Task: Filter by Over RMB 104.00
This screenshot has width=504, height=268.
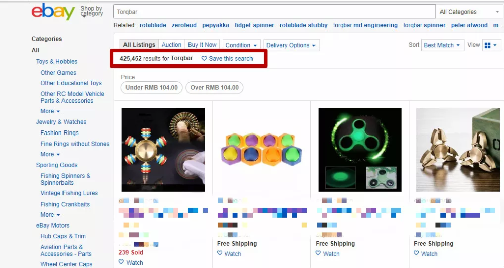Action: click(x=214, y=88)
